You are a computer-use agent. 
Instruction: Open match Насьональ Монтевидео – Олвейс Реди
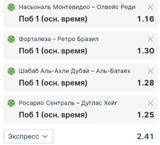[x=77, y=7]
